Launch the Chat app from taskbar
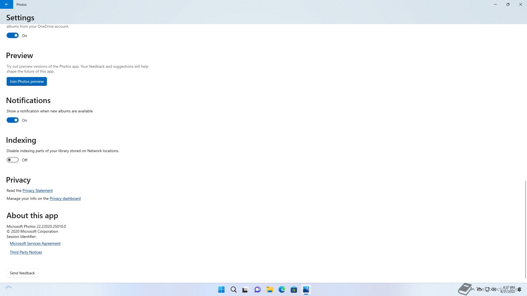The image size is (527, 296). tap(257, 289)
